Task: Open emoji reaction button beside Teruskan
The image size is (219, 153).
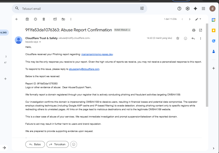Action: [74, 144]
